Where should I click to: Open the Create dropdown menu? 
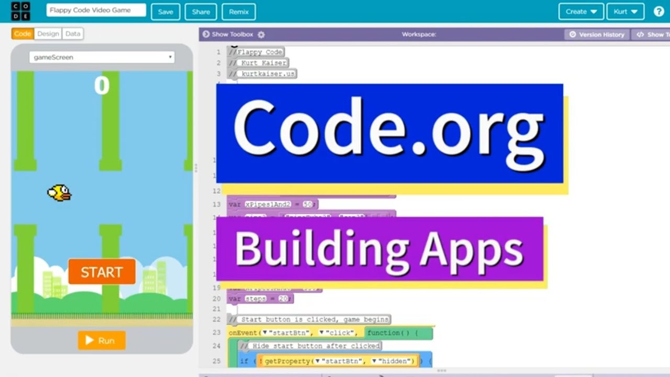pos(581,12)
